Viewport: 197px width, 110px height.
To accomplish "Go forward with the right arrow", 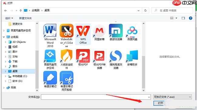I will coord(12,11).
